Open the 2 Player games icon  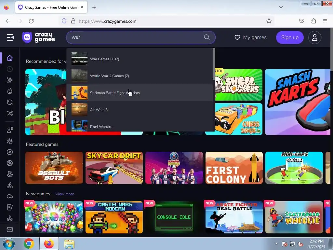(x=10, y=130)
